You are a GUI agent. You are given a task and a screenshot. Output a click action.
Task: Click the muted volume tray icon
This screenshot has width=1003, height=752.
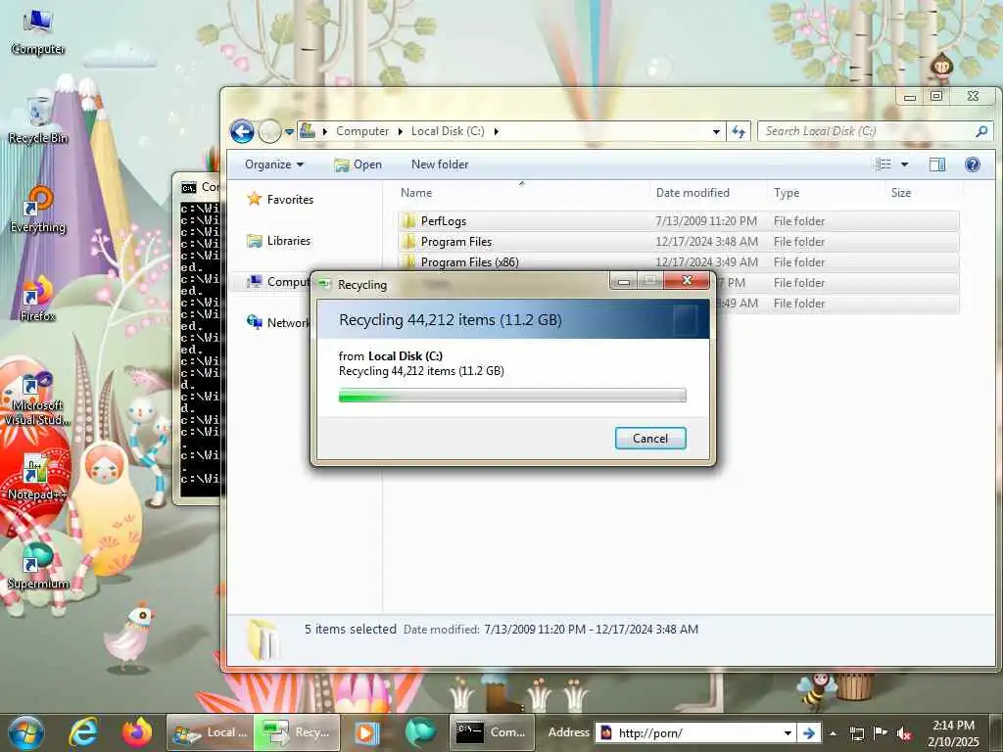(x=904, y=733)
